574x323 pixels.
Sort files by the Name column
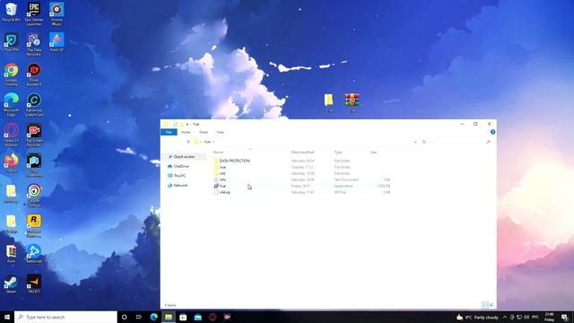tap(218, 152)
